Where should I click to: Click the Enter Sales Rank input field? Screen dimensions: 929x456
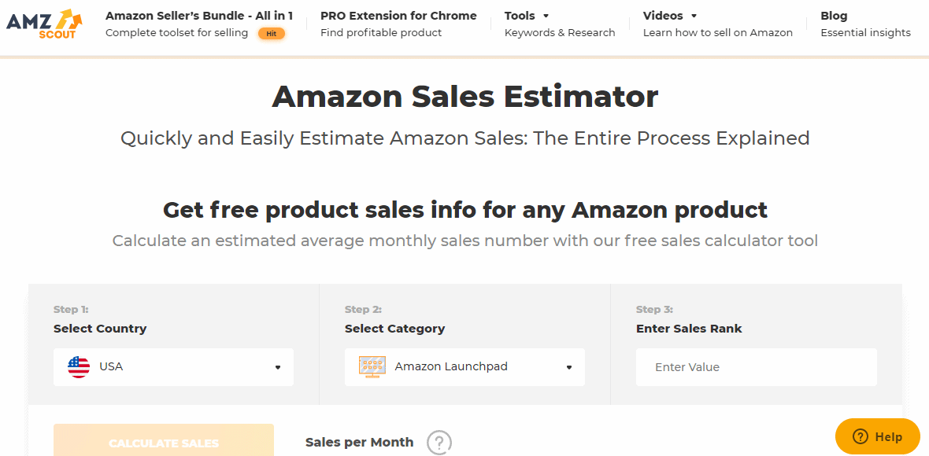756,367
